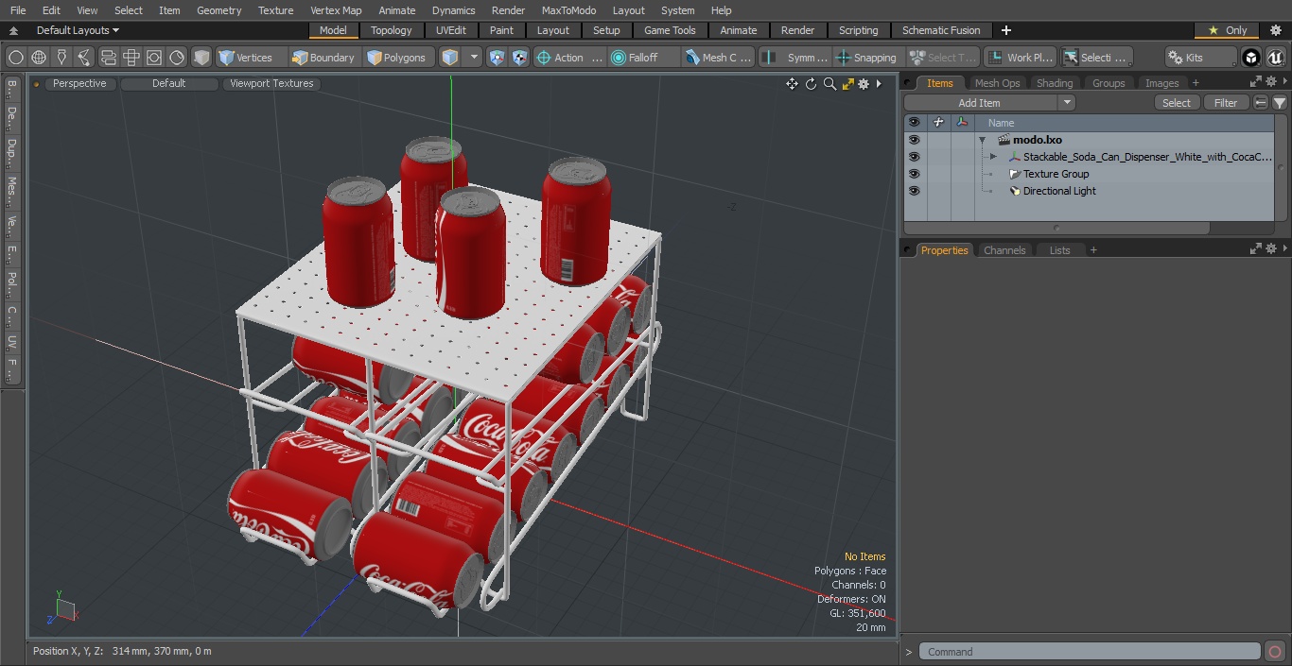This screenshot has height=666, width=1292.
Task: Open the Viewport Textures dropdown
Action: tap(271, 83)
